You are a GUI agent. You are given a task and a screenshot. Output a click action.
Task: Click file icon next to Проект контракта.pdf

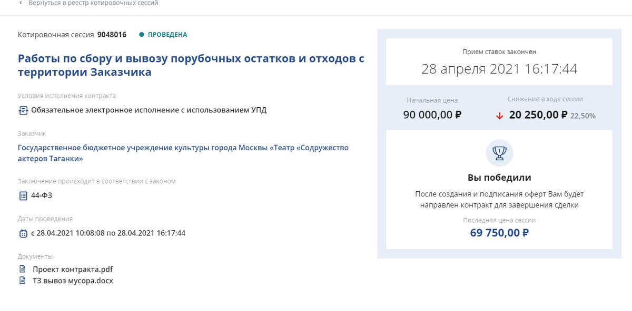click(22, 269)
